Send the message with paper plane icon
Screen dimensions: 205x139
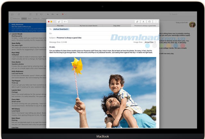coord(59,22)
